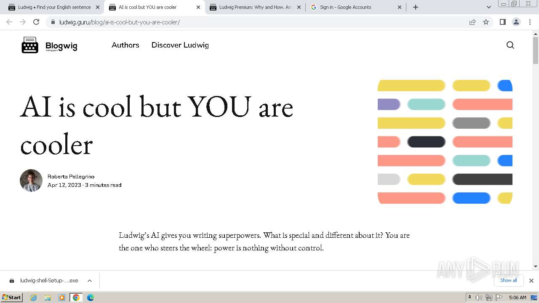Viewport: 539px width, 303px height.
Task: Click the 'AI is cool but YOU are cooler' headline
Action: click(x=157, y=125)
